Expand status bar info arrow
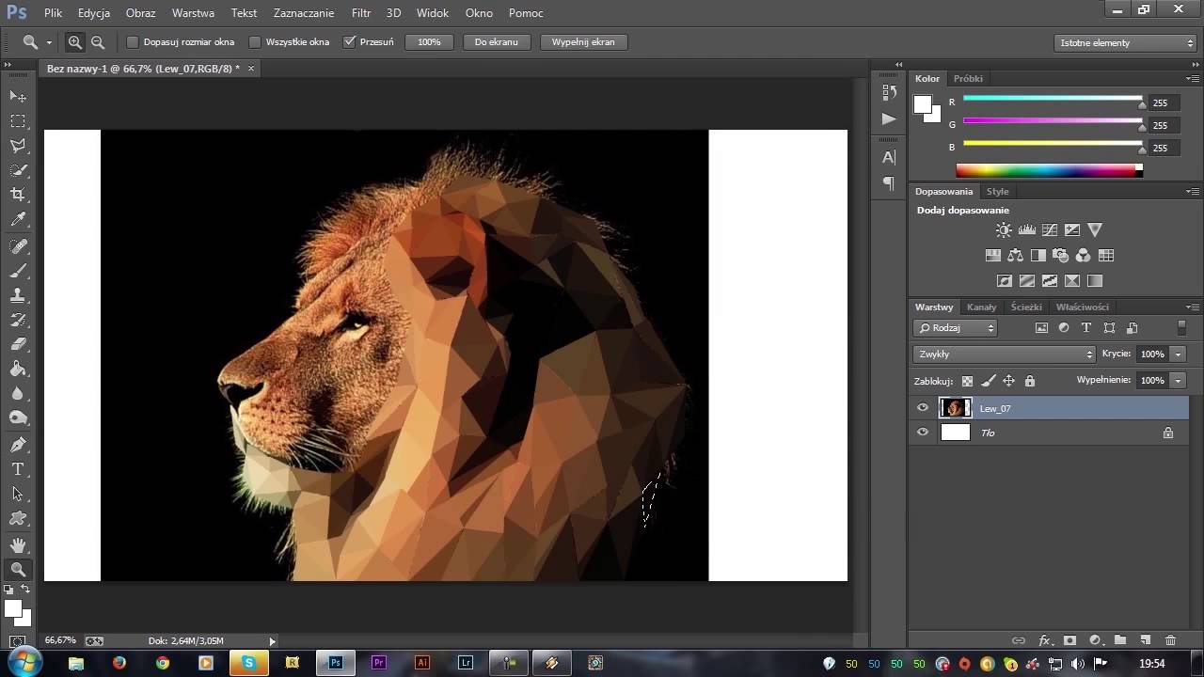The image size is (1204, 677). pos(273,641)
